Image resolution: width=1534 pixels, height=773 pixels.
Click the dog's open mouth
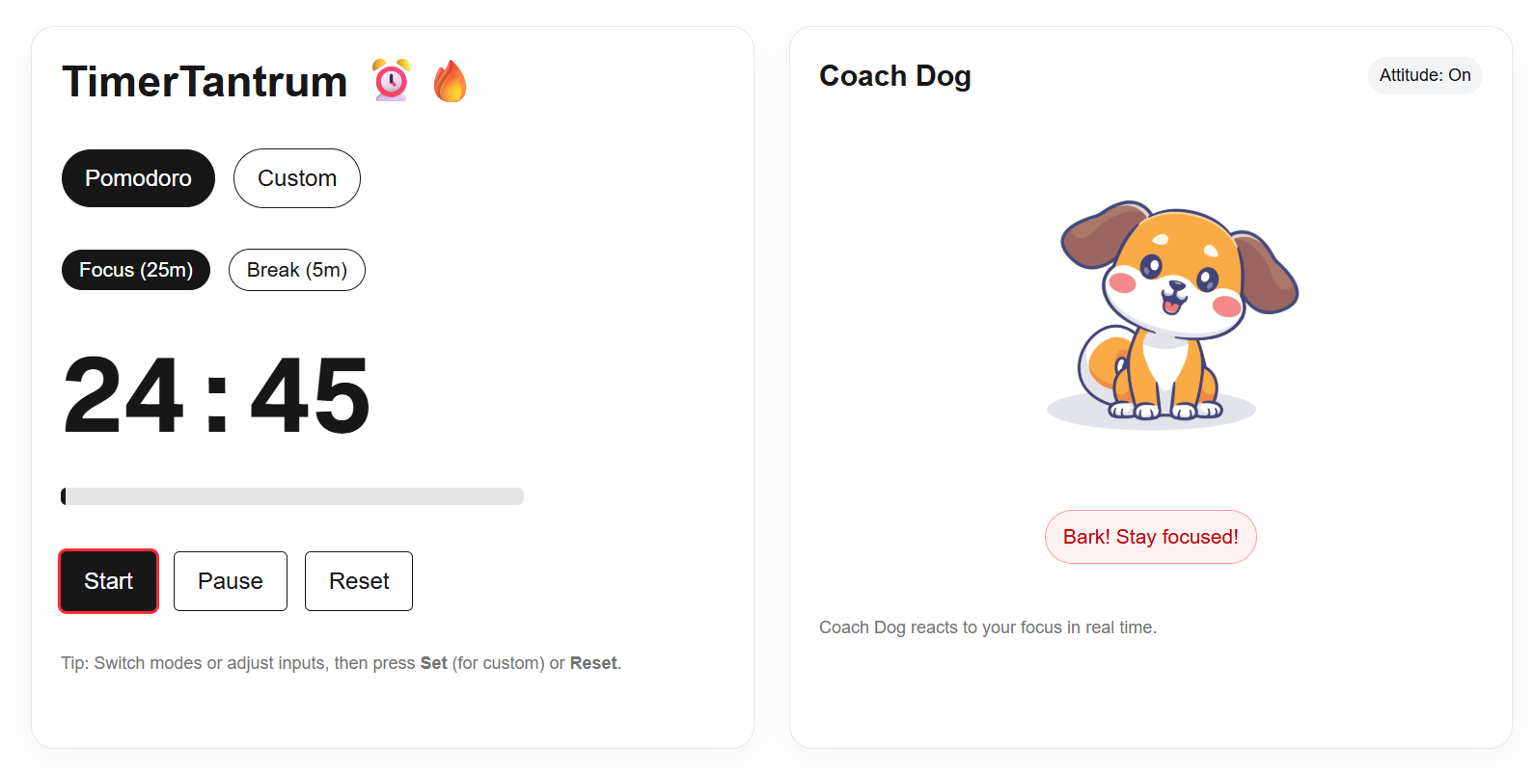pyautogui.click(x=1171, y=305)
